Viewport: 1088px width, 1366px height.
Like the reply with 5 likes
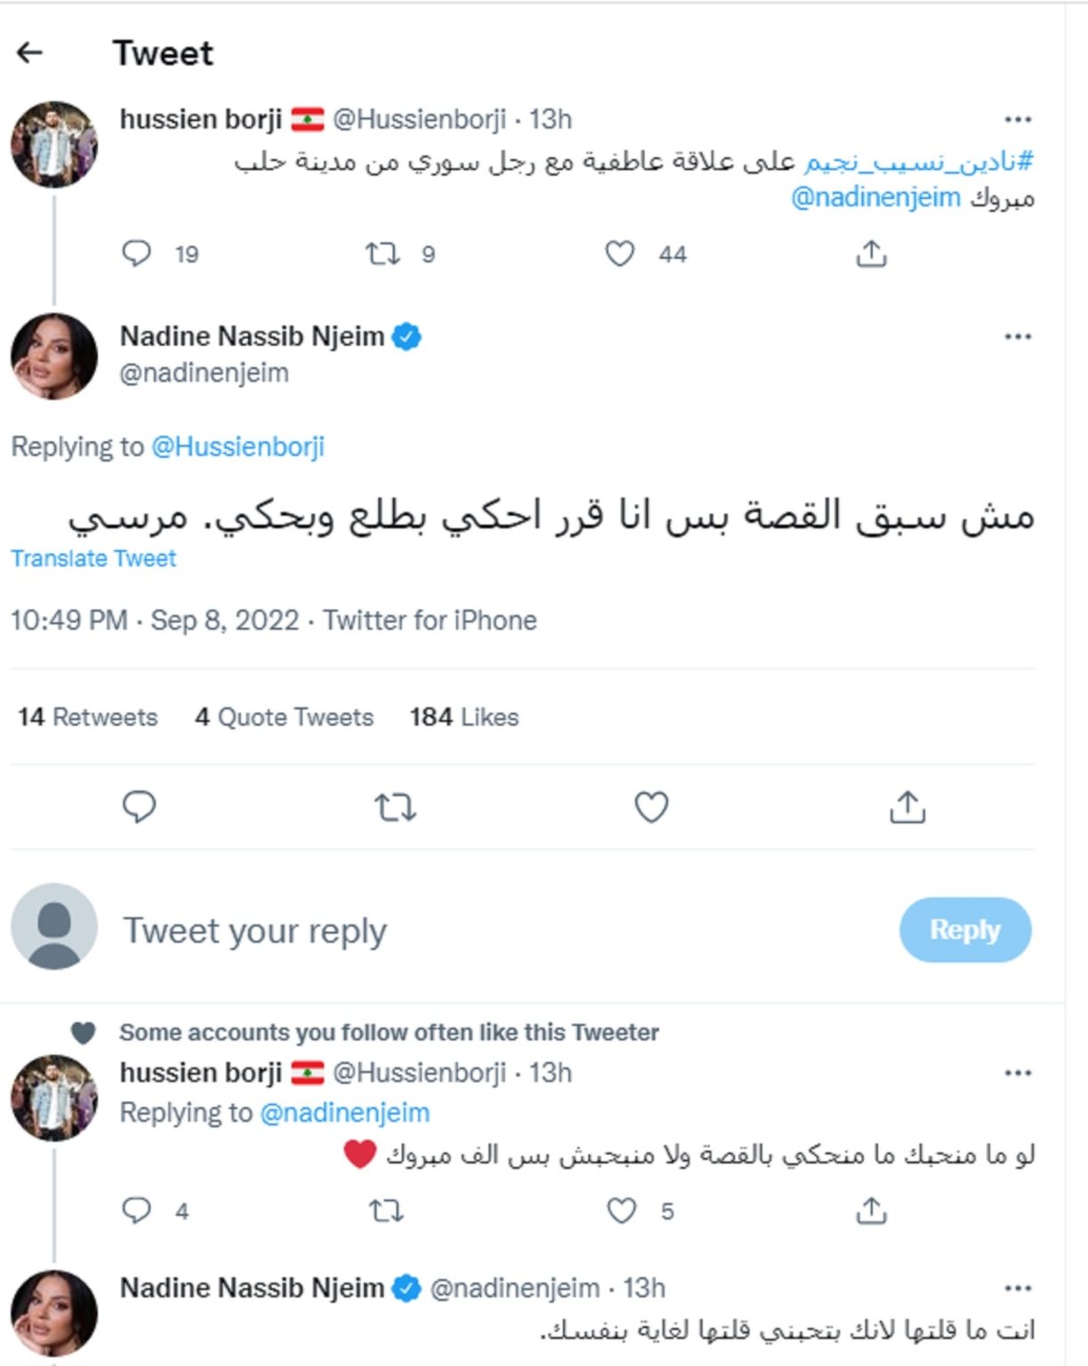pyautogui.click(x=621, y=1210)
